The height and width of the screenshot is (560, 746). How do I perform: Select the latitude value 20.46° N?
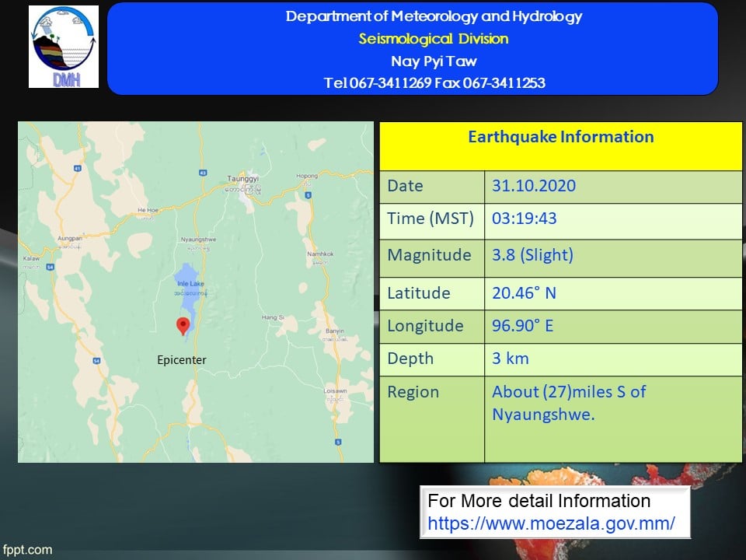[x=524, y=293]
